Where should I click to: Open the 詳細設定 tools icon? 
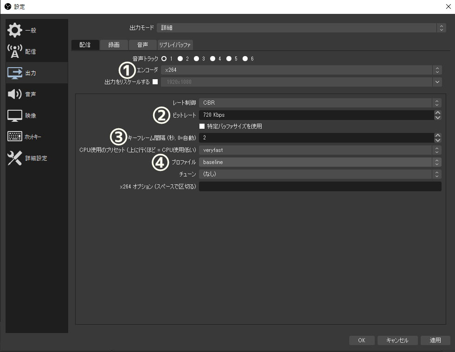(15, 158)
